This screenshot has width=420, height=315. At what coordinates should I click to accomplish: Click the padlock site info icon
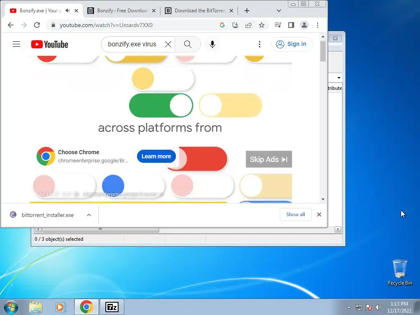[53, 25]
